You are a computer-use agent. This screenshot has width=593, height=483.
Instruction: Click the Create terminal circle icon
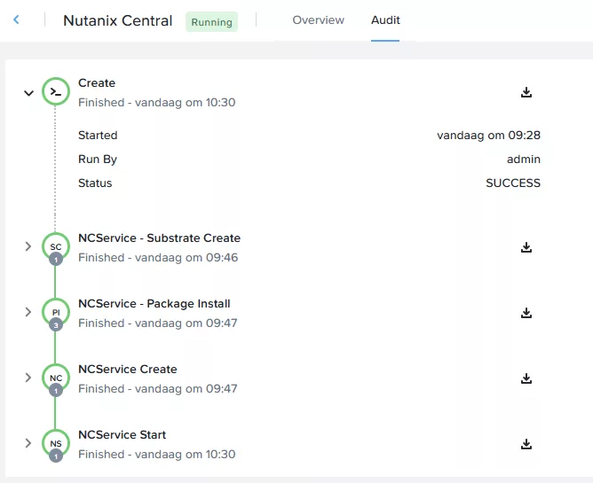click(x=55, y=92)
